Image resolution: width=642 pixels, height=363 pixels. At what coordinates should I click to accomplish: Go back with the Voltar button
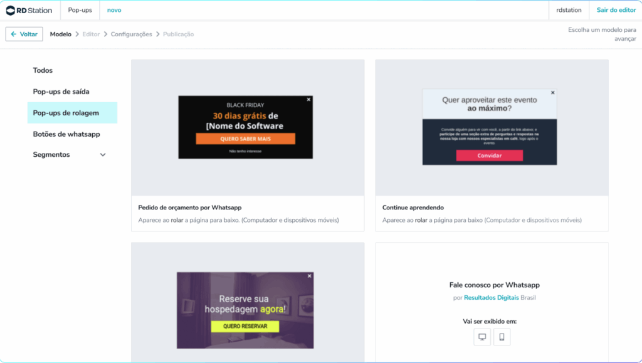24,34
